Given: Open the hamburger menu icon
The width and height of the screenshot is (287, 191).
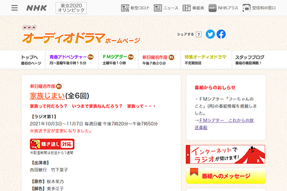Looking at the screenshot, I should [x=14, y=8].
